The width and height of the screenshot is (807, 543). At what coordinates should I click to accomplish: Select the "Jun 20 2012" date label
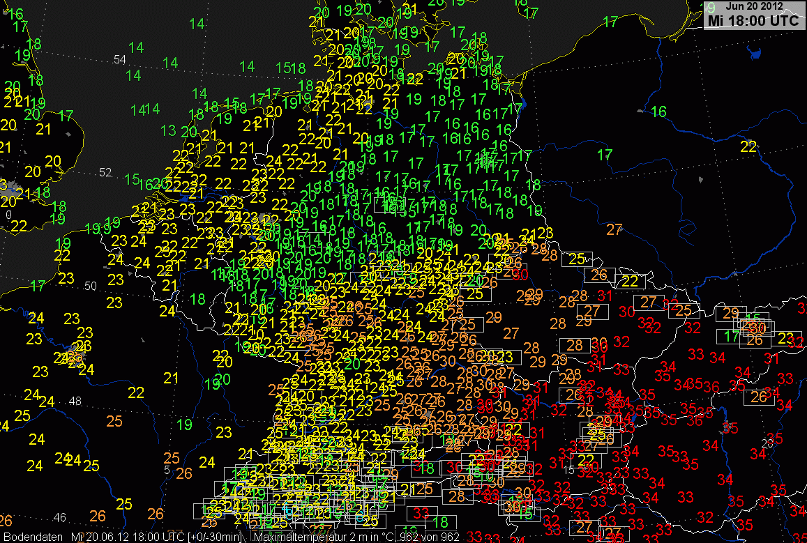tap(755, 6)
